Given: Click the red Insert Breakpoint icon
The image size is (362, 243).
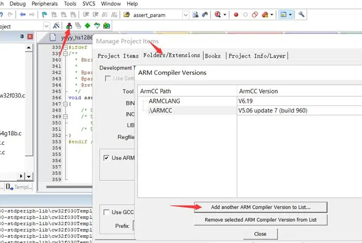Looking at the screenshot, I should (236, 15).
